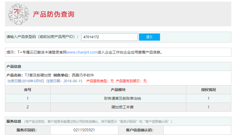Screen dimensions: 235x139
Task: Select the 硬加密工本费 module cell
Action: click(x=118, y=107)
